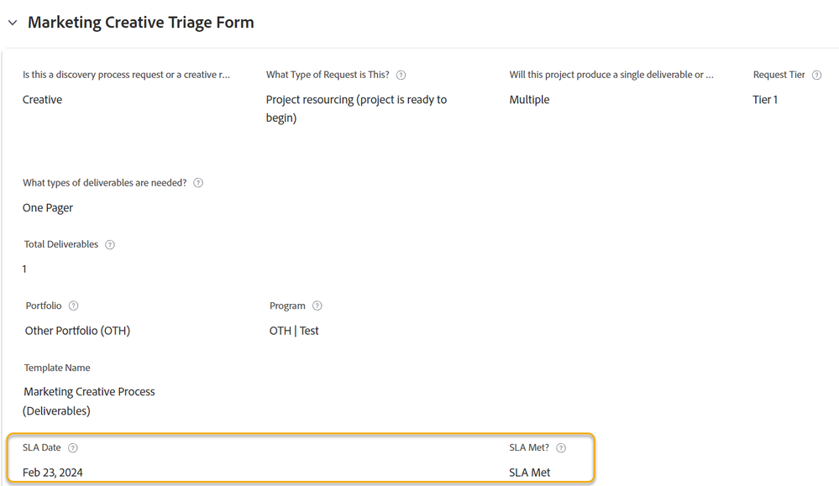The height and width of the screenshot is (486, 839).
Task: Open the Portfolio field help tooltip
Action: point(73,306)
